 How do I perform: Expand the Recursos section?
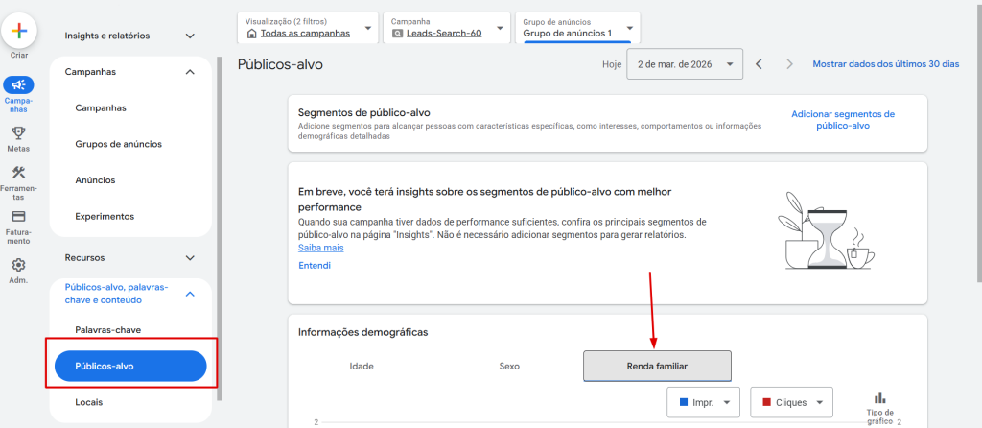[x=190, y=257]
